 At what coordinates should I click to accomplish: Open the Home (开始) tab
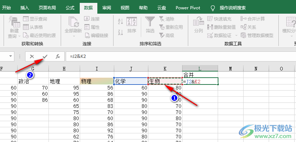point(6,8)
